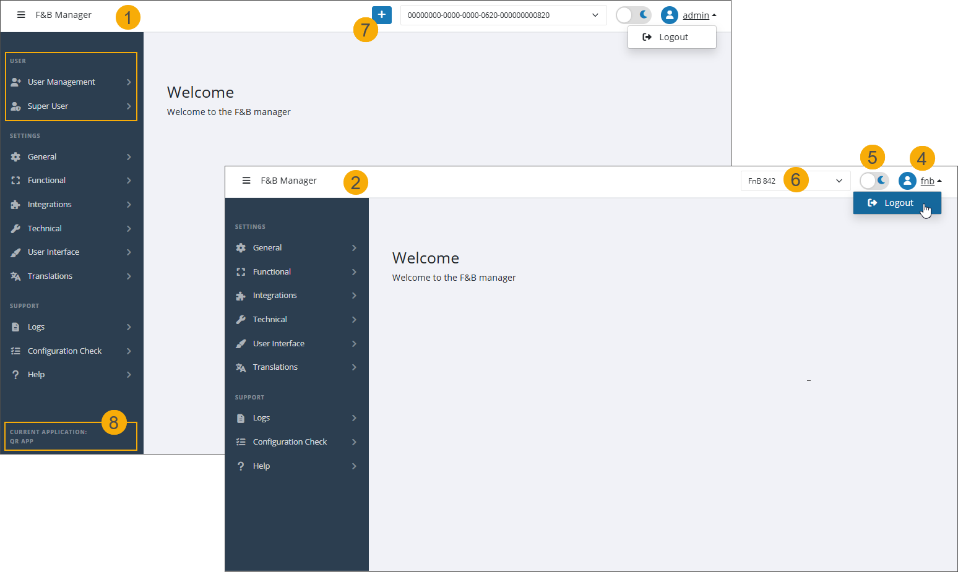
Task: Open the hamburger navigation menu
Action: [x=22, y=15]
